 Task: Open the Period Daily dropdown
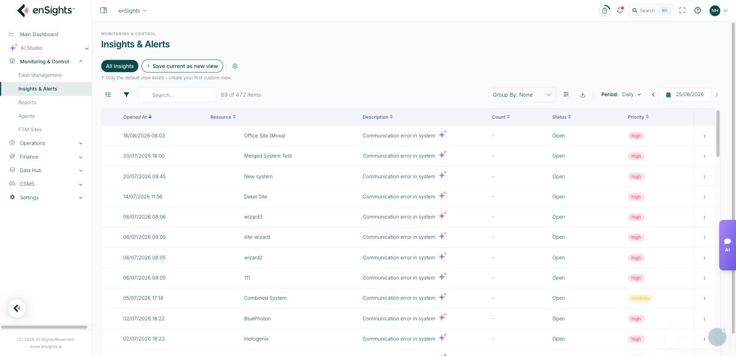(x=631, y=95)
